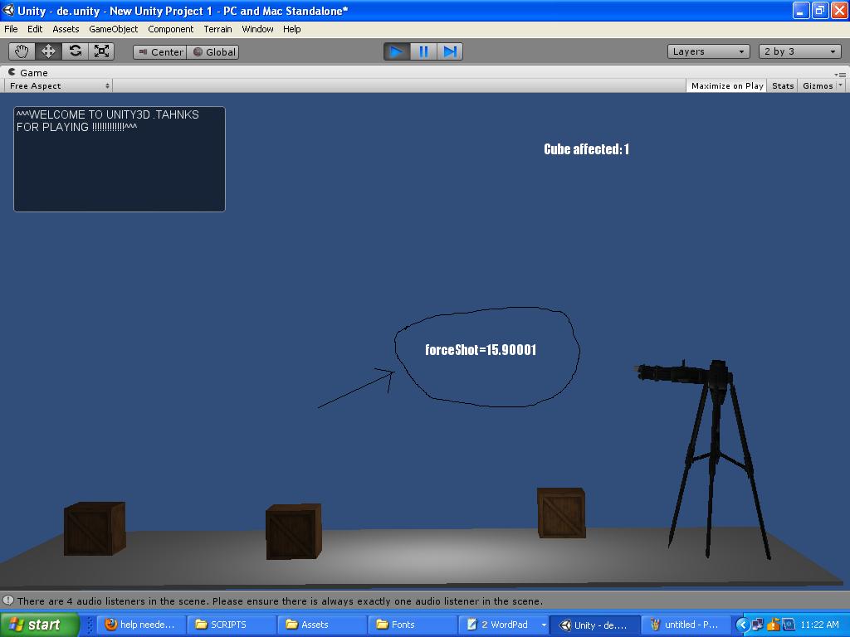Click the Stats button

782,85
